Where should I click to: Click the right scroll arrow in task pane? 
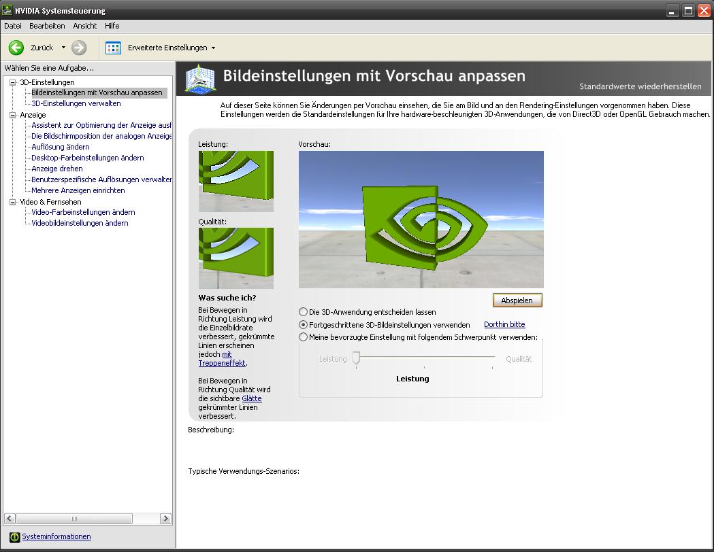[x=166, y=519]
